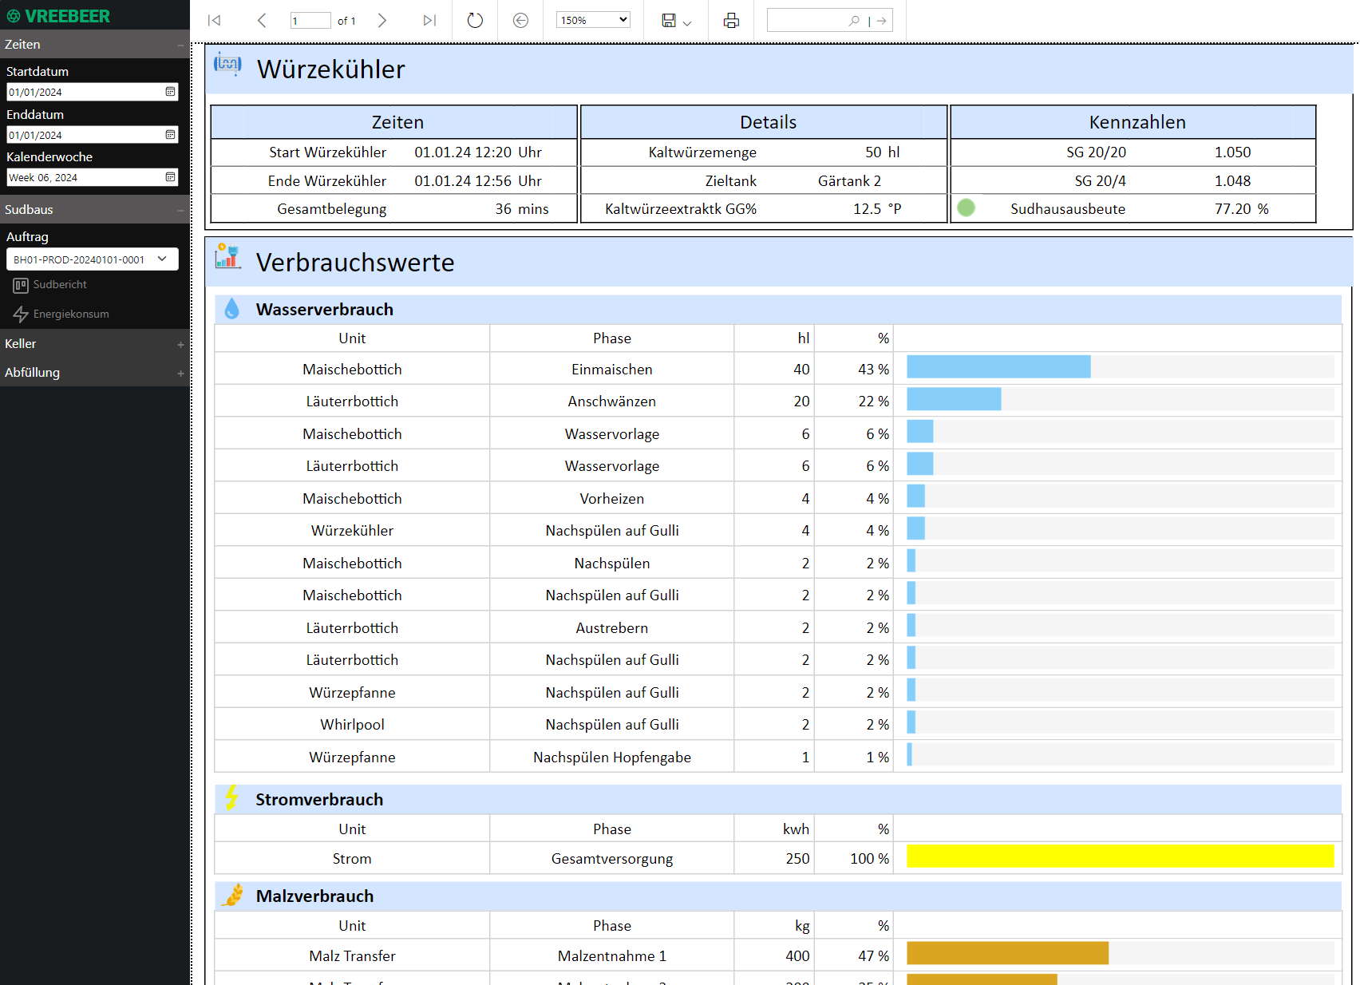1360x985 pixels.
Task: Open the Kalenderwoche calendar picker
Action: tap(170, 177)
